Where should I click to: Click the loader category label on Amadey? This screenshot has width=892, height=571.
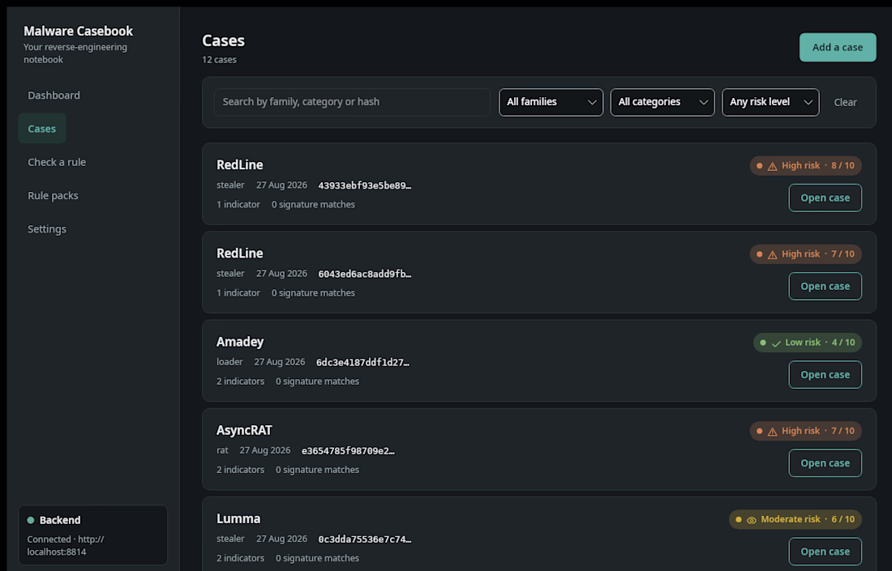tap(229, 362)
